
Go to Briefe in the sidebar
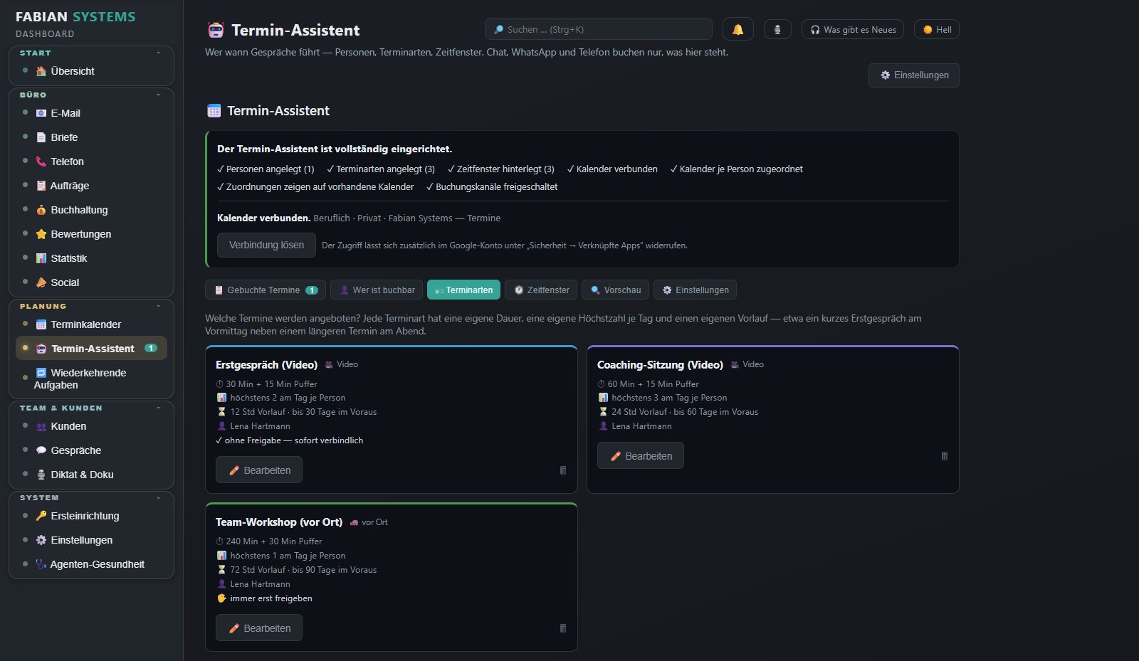[91, 137]
